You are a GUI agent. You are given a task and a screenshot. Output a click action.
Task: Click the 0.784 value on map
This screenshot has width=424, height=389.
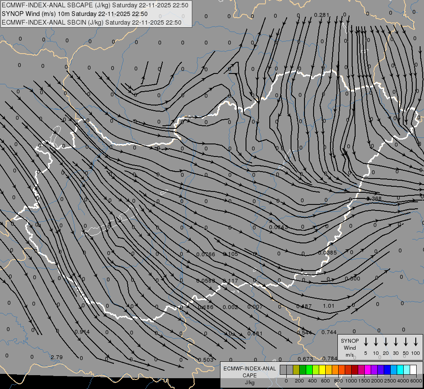pyautogui.click(x=330, y=358)
